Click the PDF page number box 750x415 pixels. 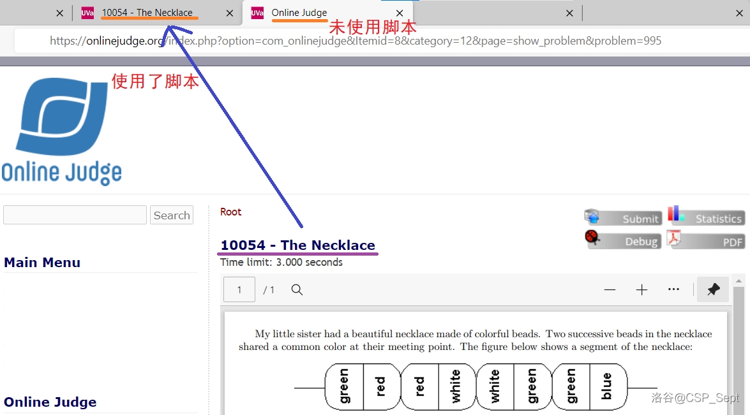click(239, 290)
